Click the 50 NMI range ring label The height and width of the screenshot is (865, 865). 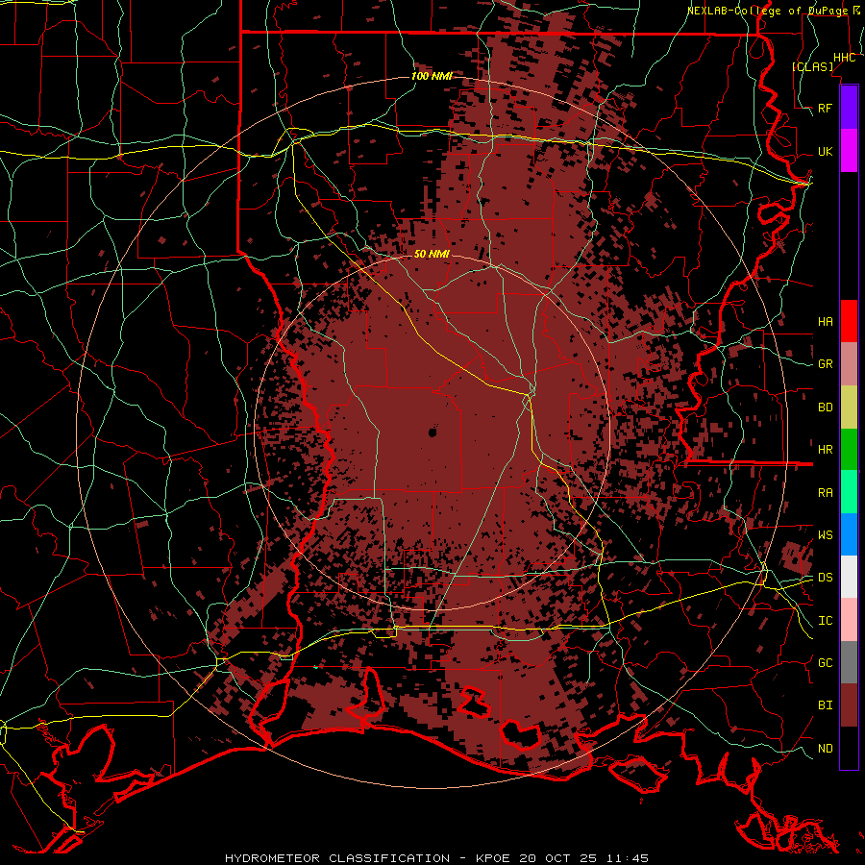click(x=432, y=254)
